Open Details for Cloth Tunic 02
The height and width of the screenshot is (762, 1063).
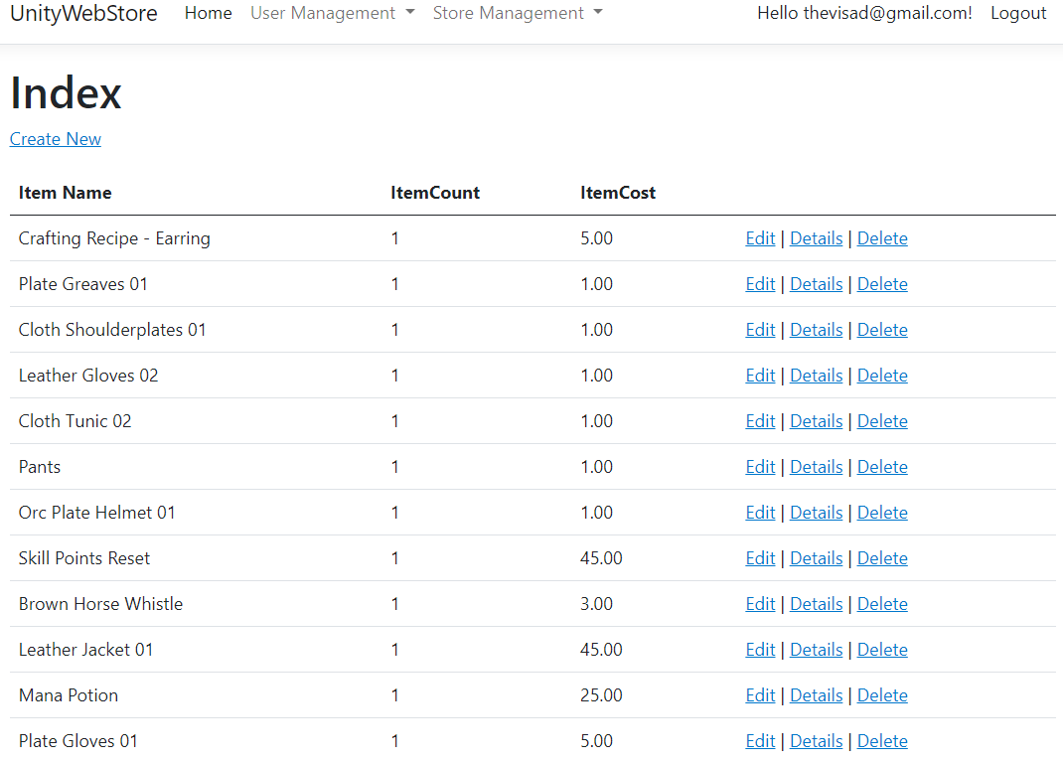(816, 421)
